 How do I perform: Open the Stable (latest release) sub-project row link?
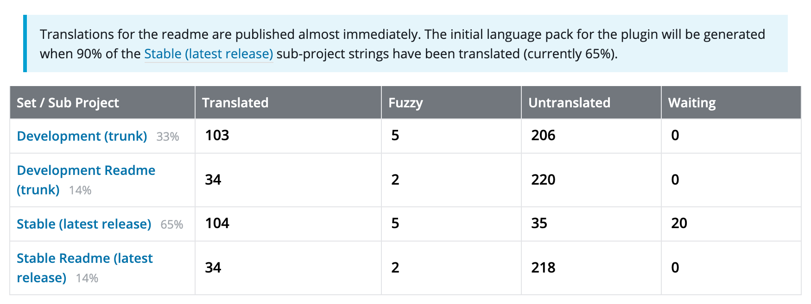click(83, 223)
